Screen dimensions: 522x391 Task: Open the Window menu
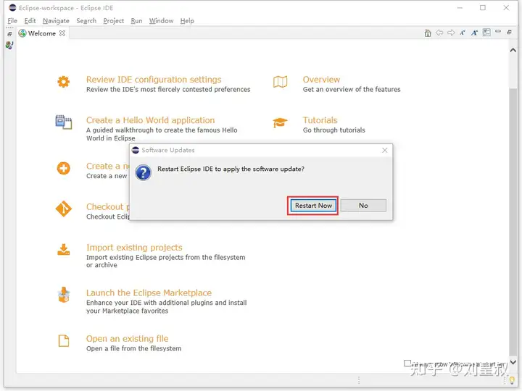tap(161, 20)
